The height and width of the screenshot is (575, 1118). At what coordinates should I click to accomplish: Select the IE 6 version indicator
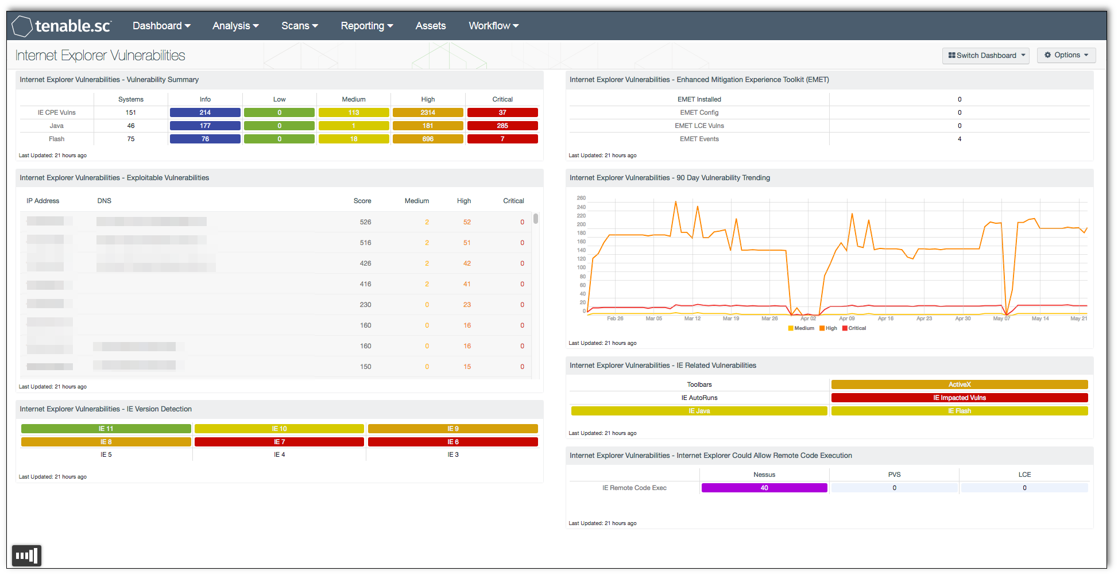click(453, 442)
